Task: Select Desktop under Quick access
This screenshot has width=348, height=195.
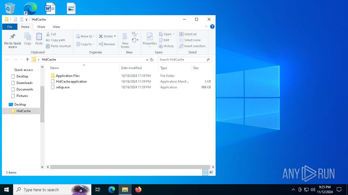Action: coord(22,76)
